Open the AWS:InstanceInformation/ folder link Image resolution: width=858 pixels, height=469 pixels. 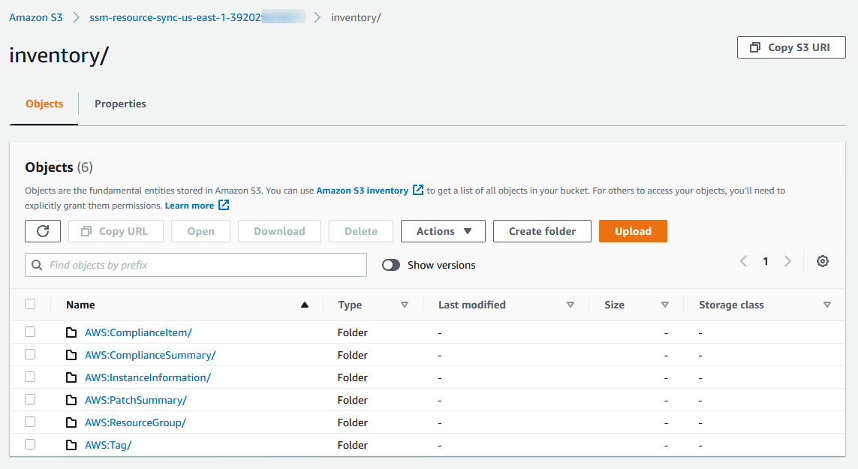(x=148, y=377)
